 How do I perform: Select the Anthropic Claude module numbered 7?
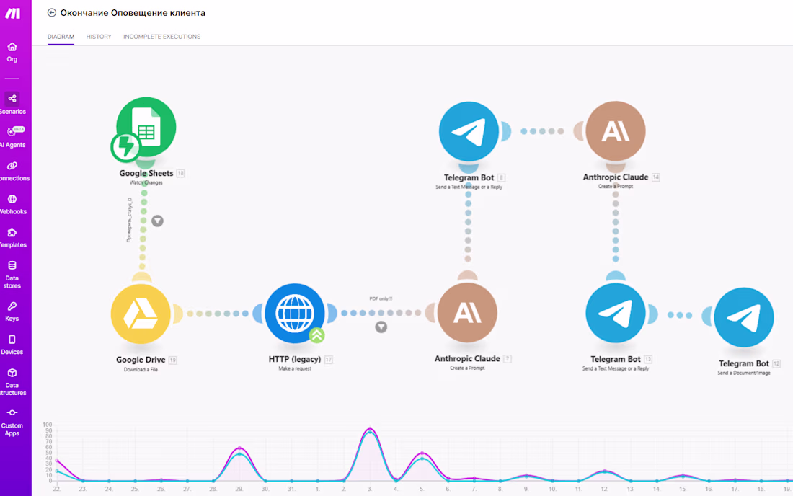point(467,312)
